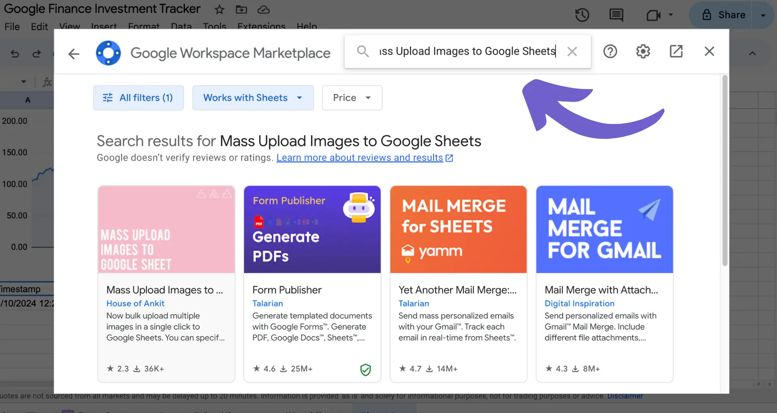The image size is (777, 413).
Task: Open Marketplace in new window icon
Action: click(x=676, y=51)
